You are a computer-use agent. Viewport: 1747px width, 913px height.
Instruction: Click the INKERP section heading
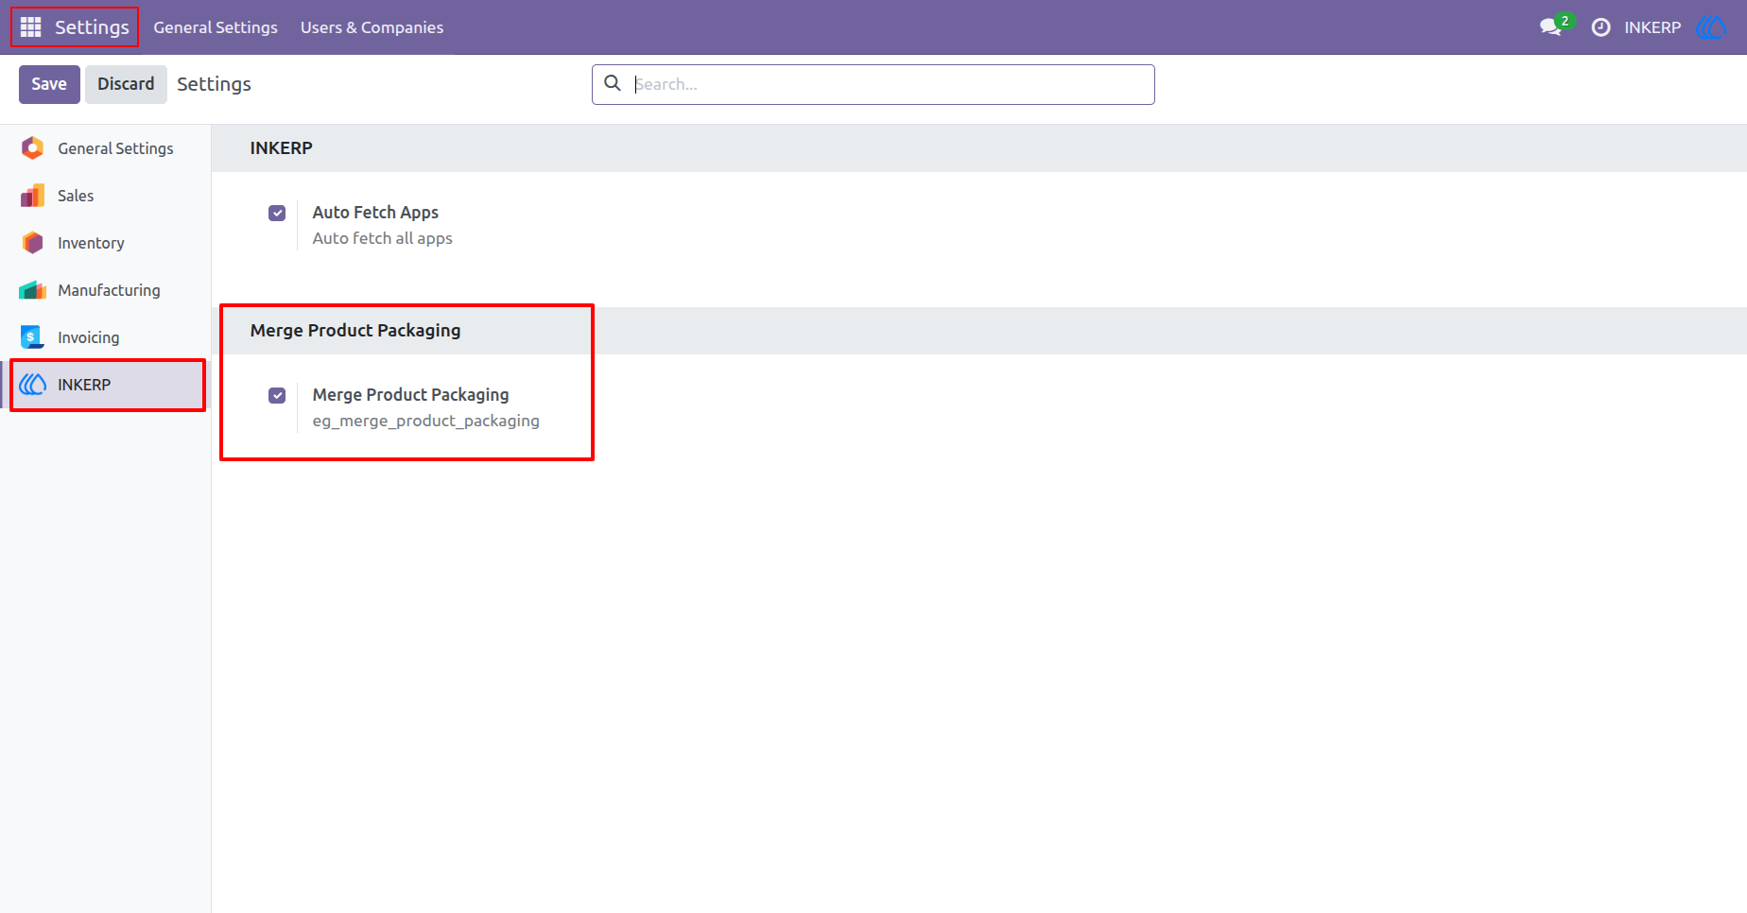point(281,148)
